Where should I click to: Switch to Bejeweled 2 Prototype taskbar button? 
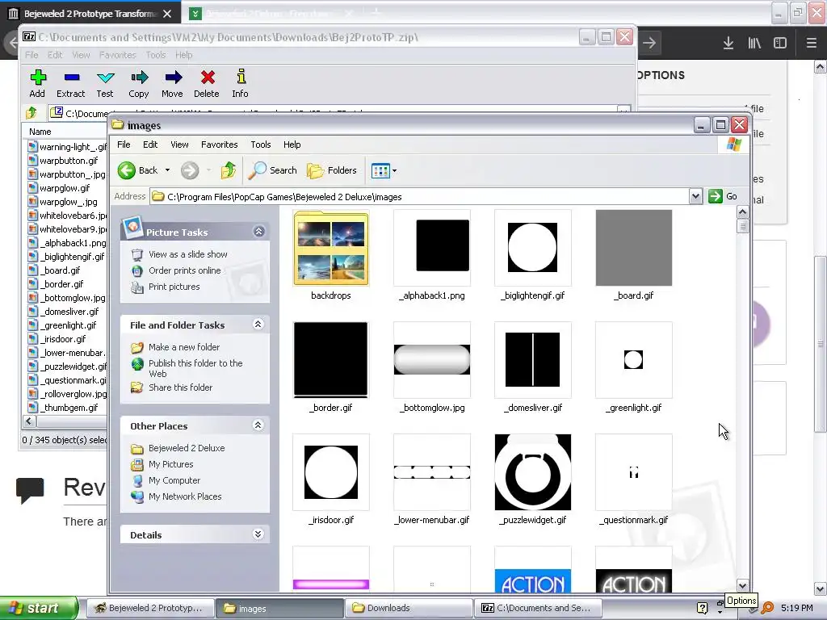(149, 608)
